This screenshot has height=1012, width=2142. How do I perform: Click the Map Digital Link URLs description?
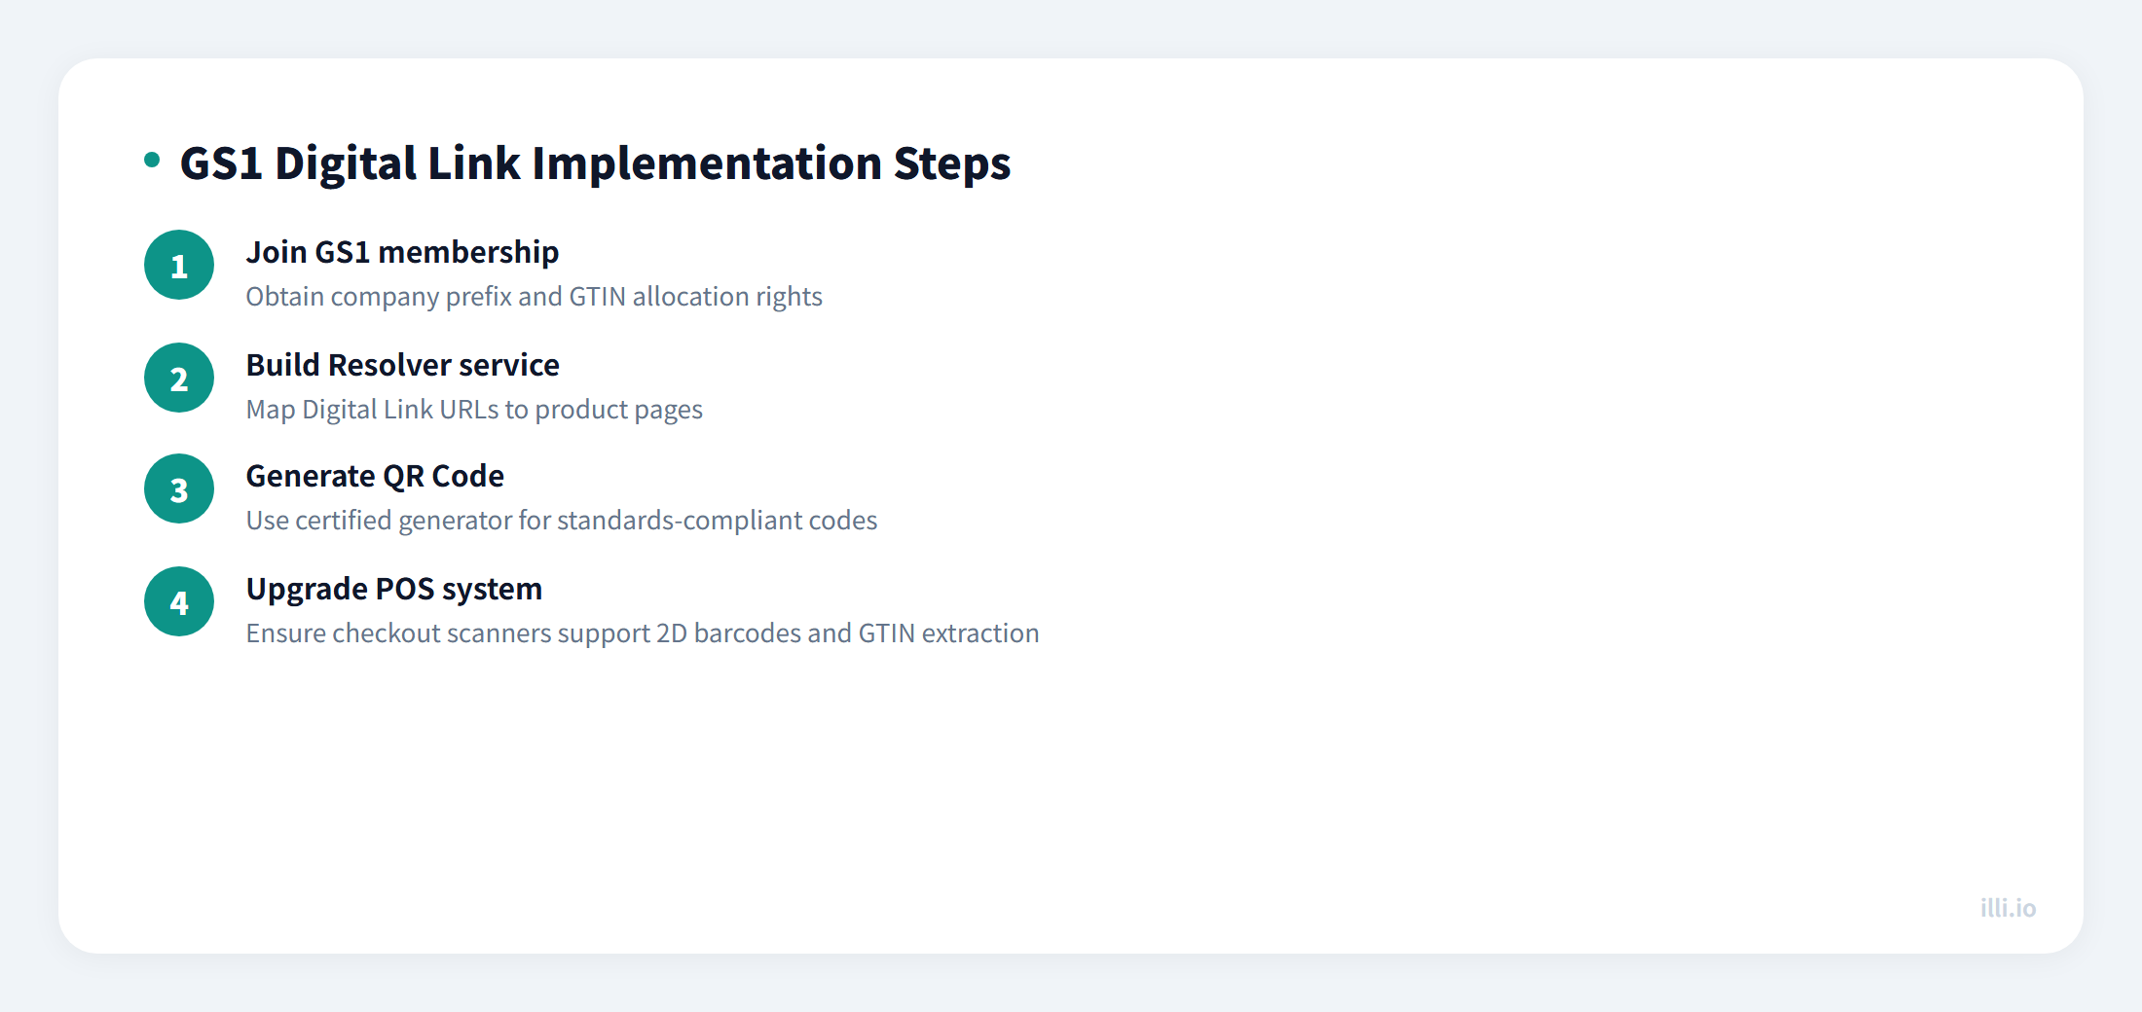point(474,410)
